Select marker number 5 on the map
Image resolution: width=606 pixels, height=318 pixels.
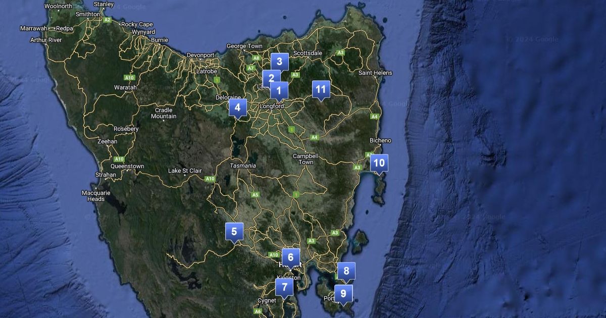tap(234, 232)
